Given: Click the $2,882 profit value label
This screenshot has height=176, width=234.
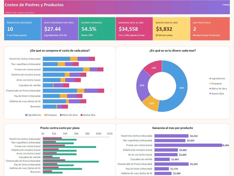Looking at the screenshot, I should pyautogui.click(x=183, y=150).
